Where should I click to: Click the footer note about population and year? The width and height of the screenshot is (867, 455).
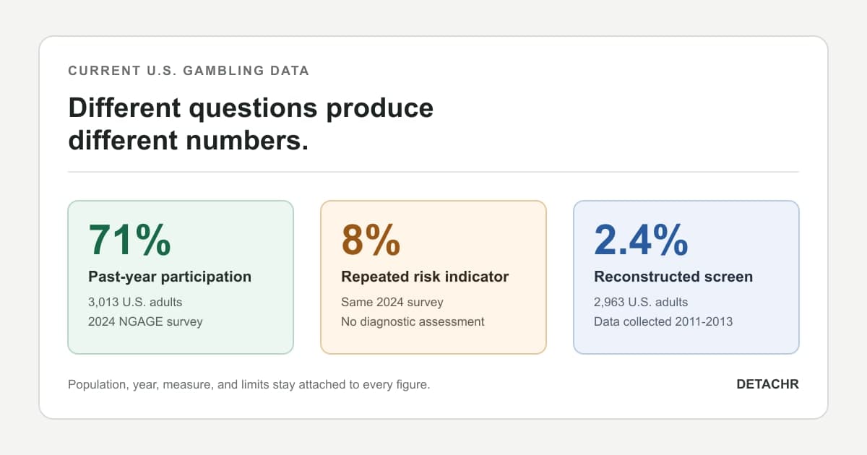(249, 384)
